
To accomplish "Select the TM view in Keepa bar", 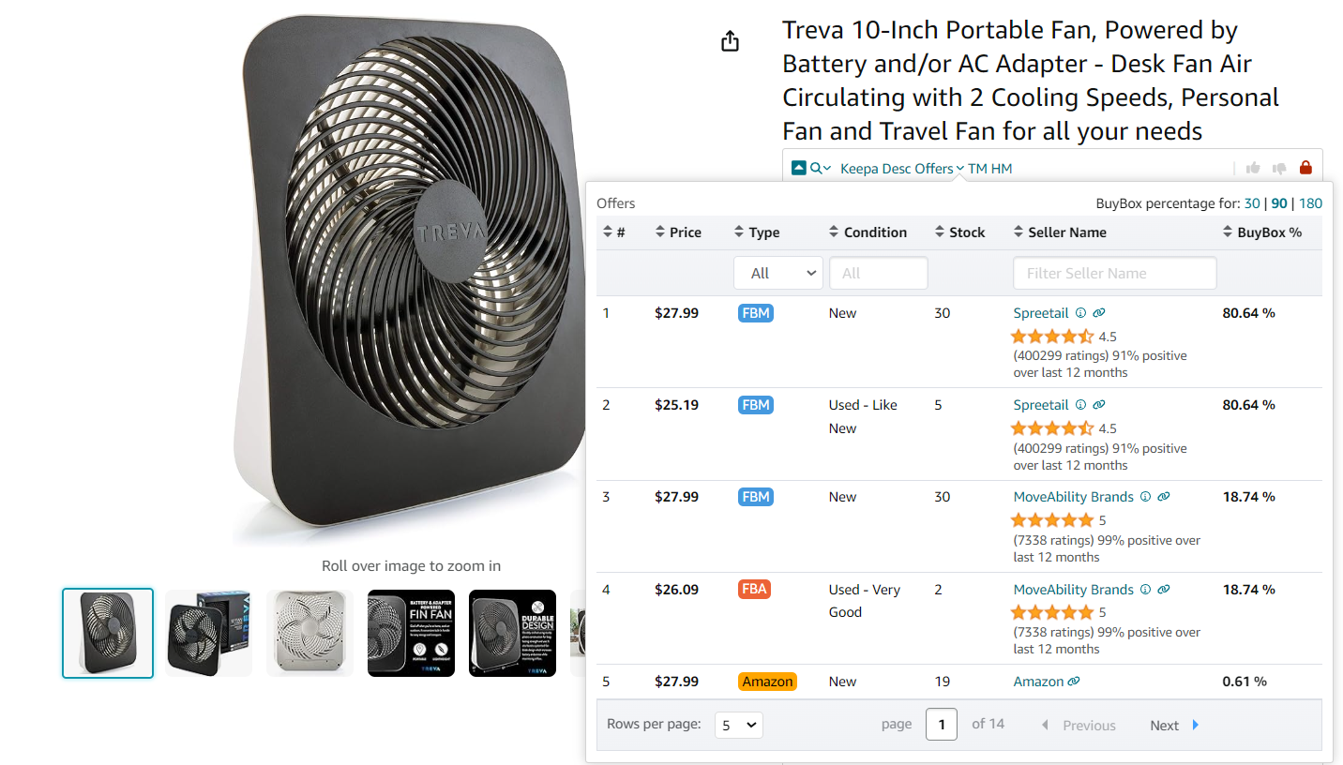I will pos(976,169).
